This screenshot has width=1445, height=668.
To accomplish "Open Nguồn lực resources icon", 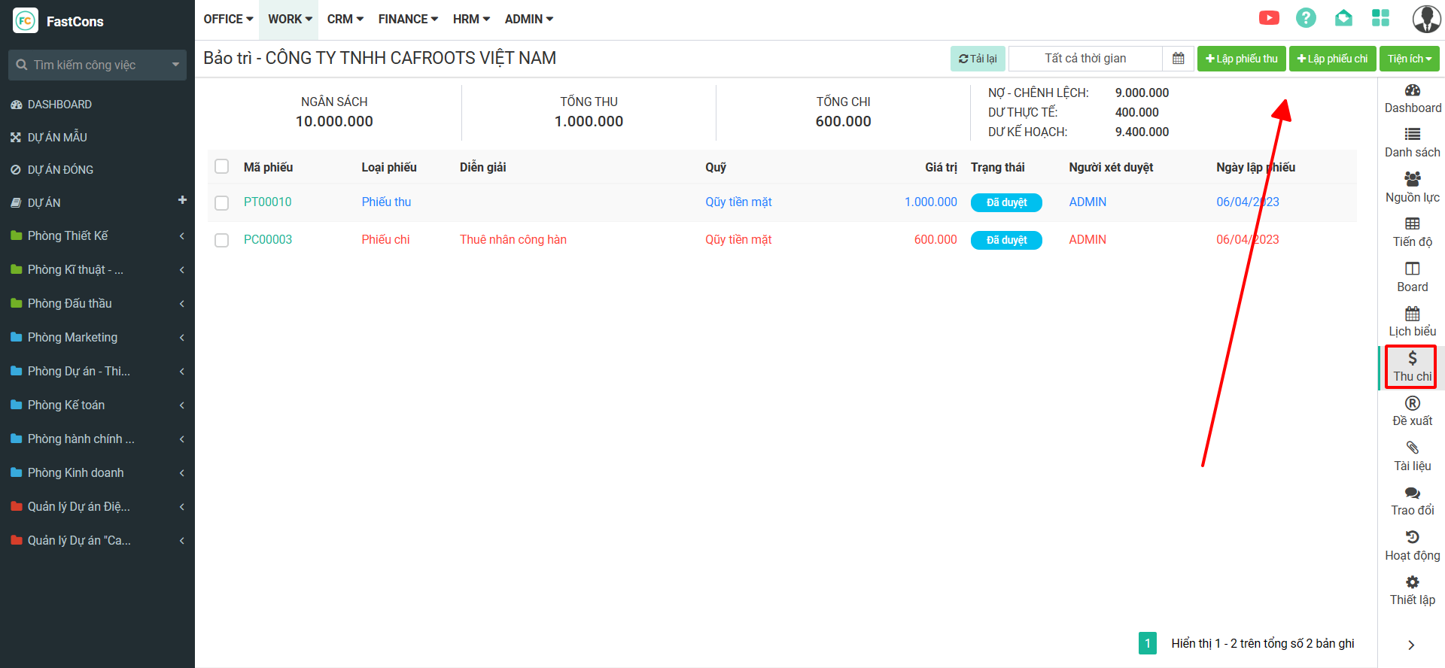I will tap(1412, 187).
